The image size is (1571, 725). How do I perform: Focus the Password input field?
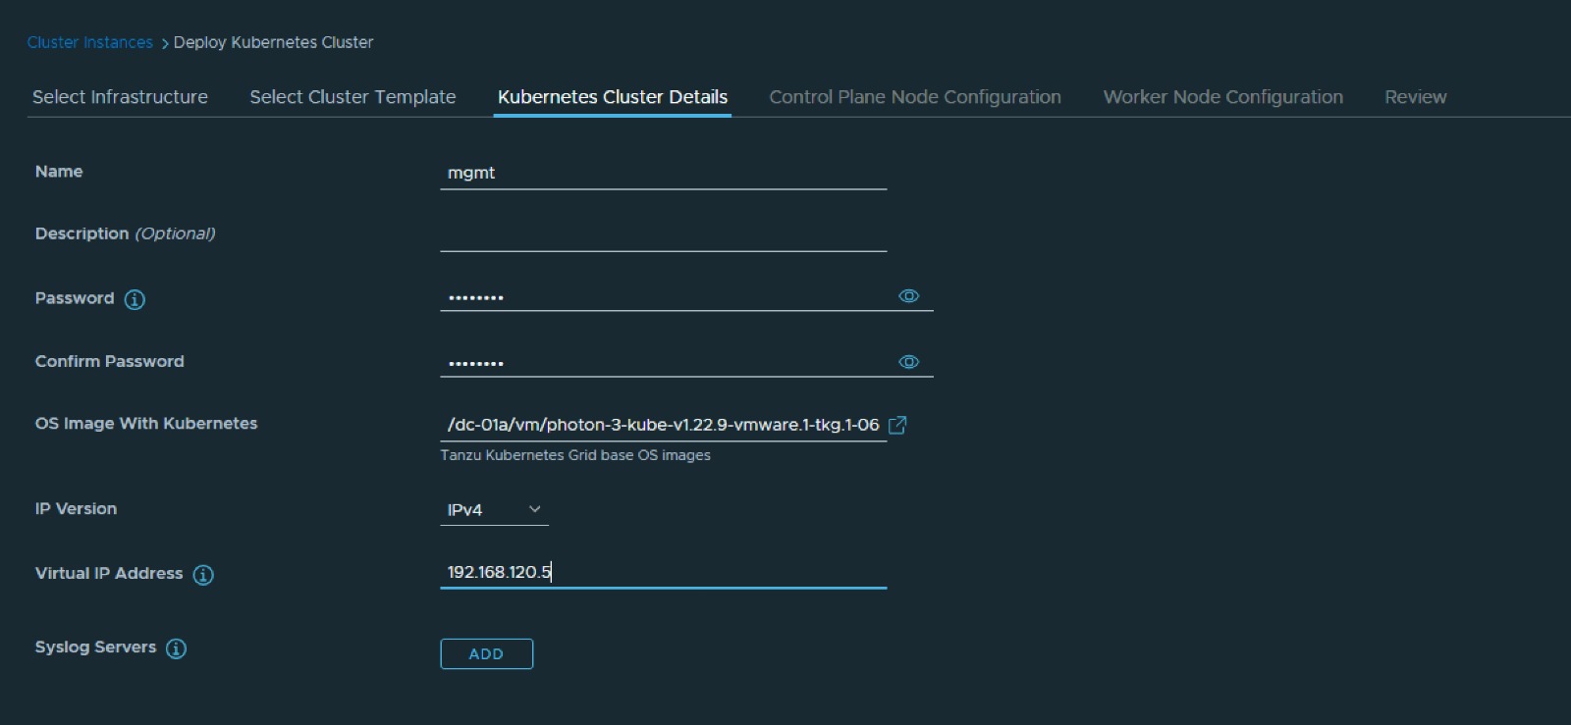pyautogui.click(x=667, y=296)
